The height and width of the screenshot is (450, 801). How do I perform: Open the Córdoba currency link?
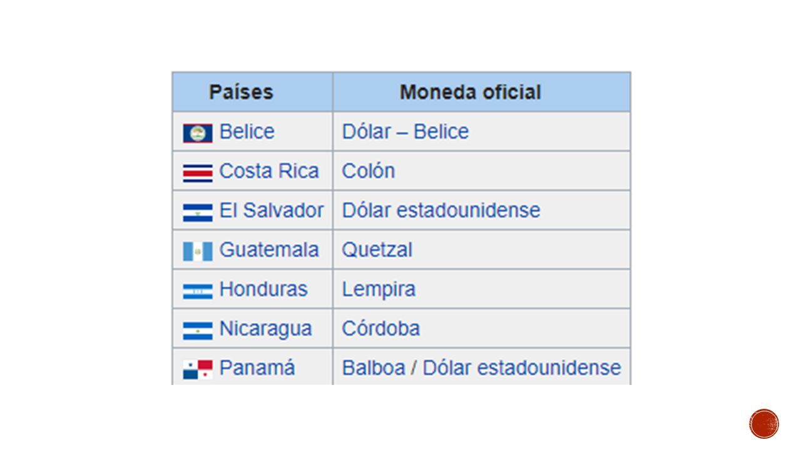[380, 328]
